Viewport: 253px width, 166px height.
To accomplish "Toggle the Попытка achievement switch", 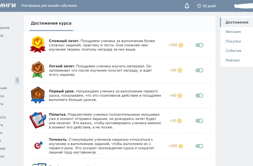I will point(199,121).
